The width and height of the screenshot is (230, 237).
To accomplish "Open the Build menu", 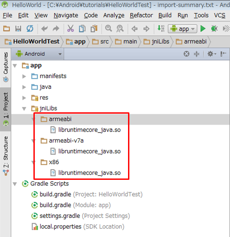I will (x=165, y=15).
